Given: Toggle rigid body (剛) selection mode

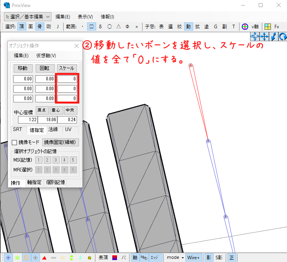Looking at the screenshot, I should (49, 27).
